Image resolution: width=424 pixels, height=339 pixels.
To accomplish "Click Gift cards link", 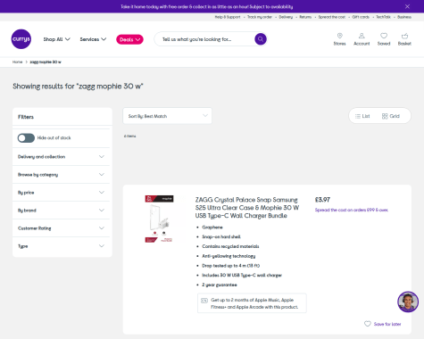I will [361, 17].
